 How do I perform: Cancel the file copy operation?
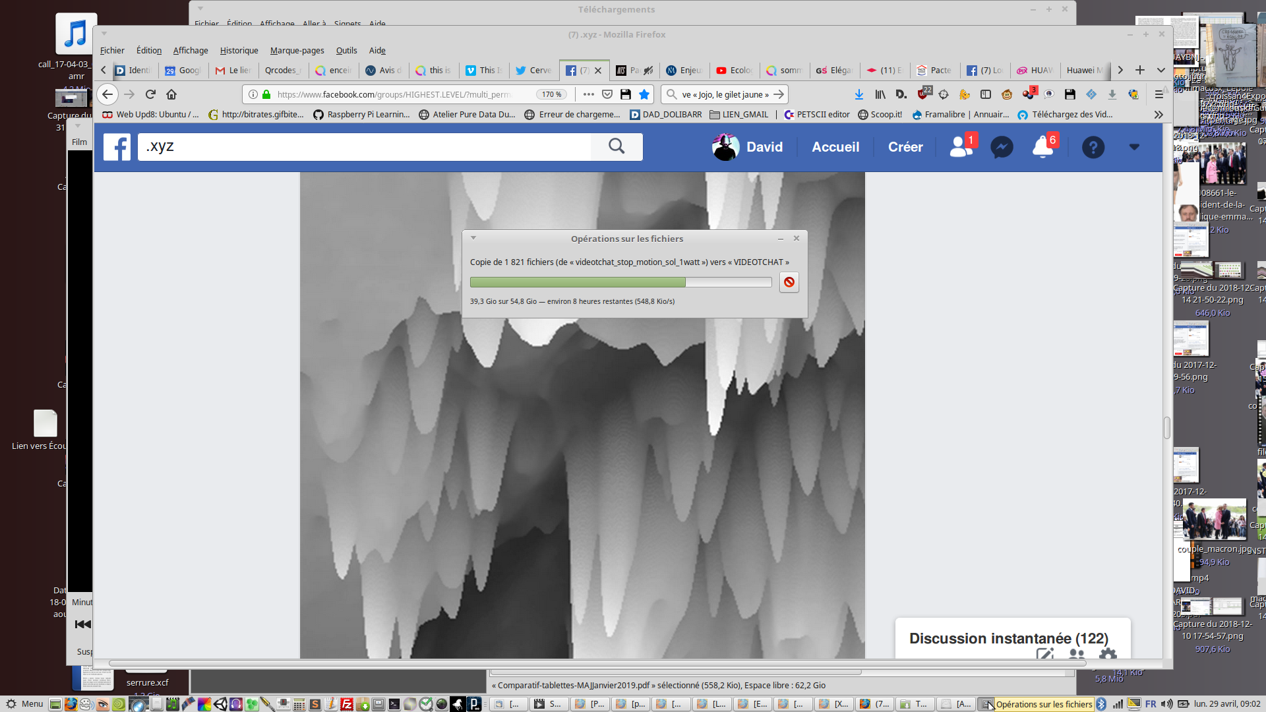pyautogui.click(x=789, y=282)
